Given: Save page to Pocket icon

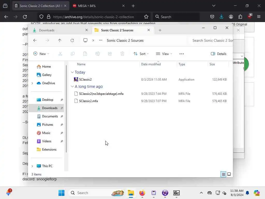Looking at the screenshot, I should coord(212,17).
